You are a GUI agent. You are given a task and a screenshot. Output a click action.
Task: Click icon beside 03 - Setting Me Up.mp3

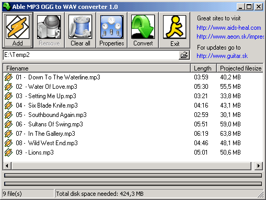coord(8,96)
